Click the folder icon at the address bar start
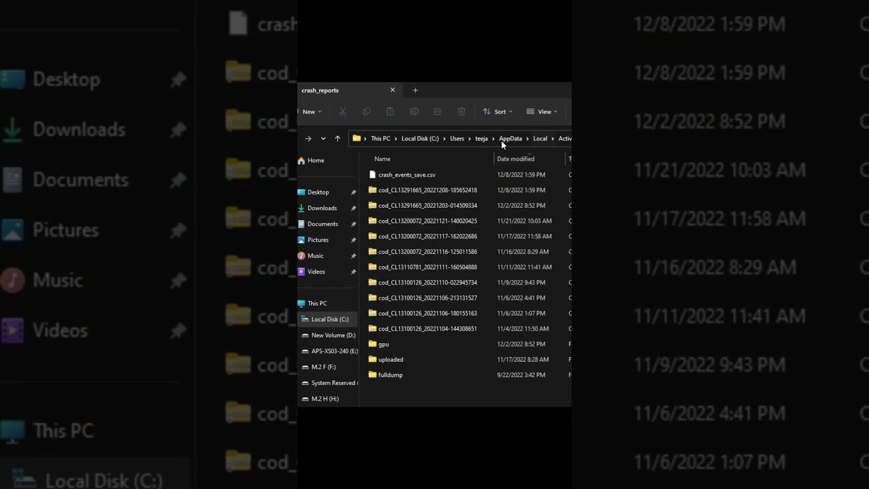 356,139
